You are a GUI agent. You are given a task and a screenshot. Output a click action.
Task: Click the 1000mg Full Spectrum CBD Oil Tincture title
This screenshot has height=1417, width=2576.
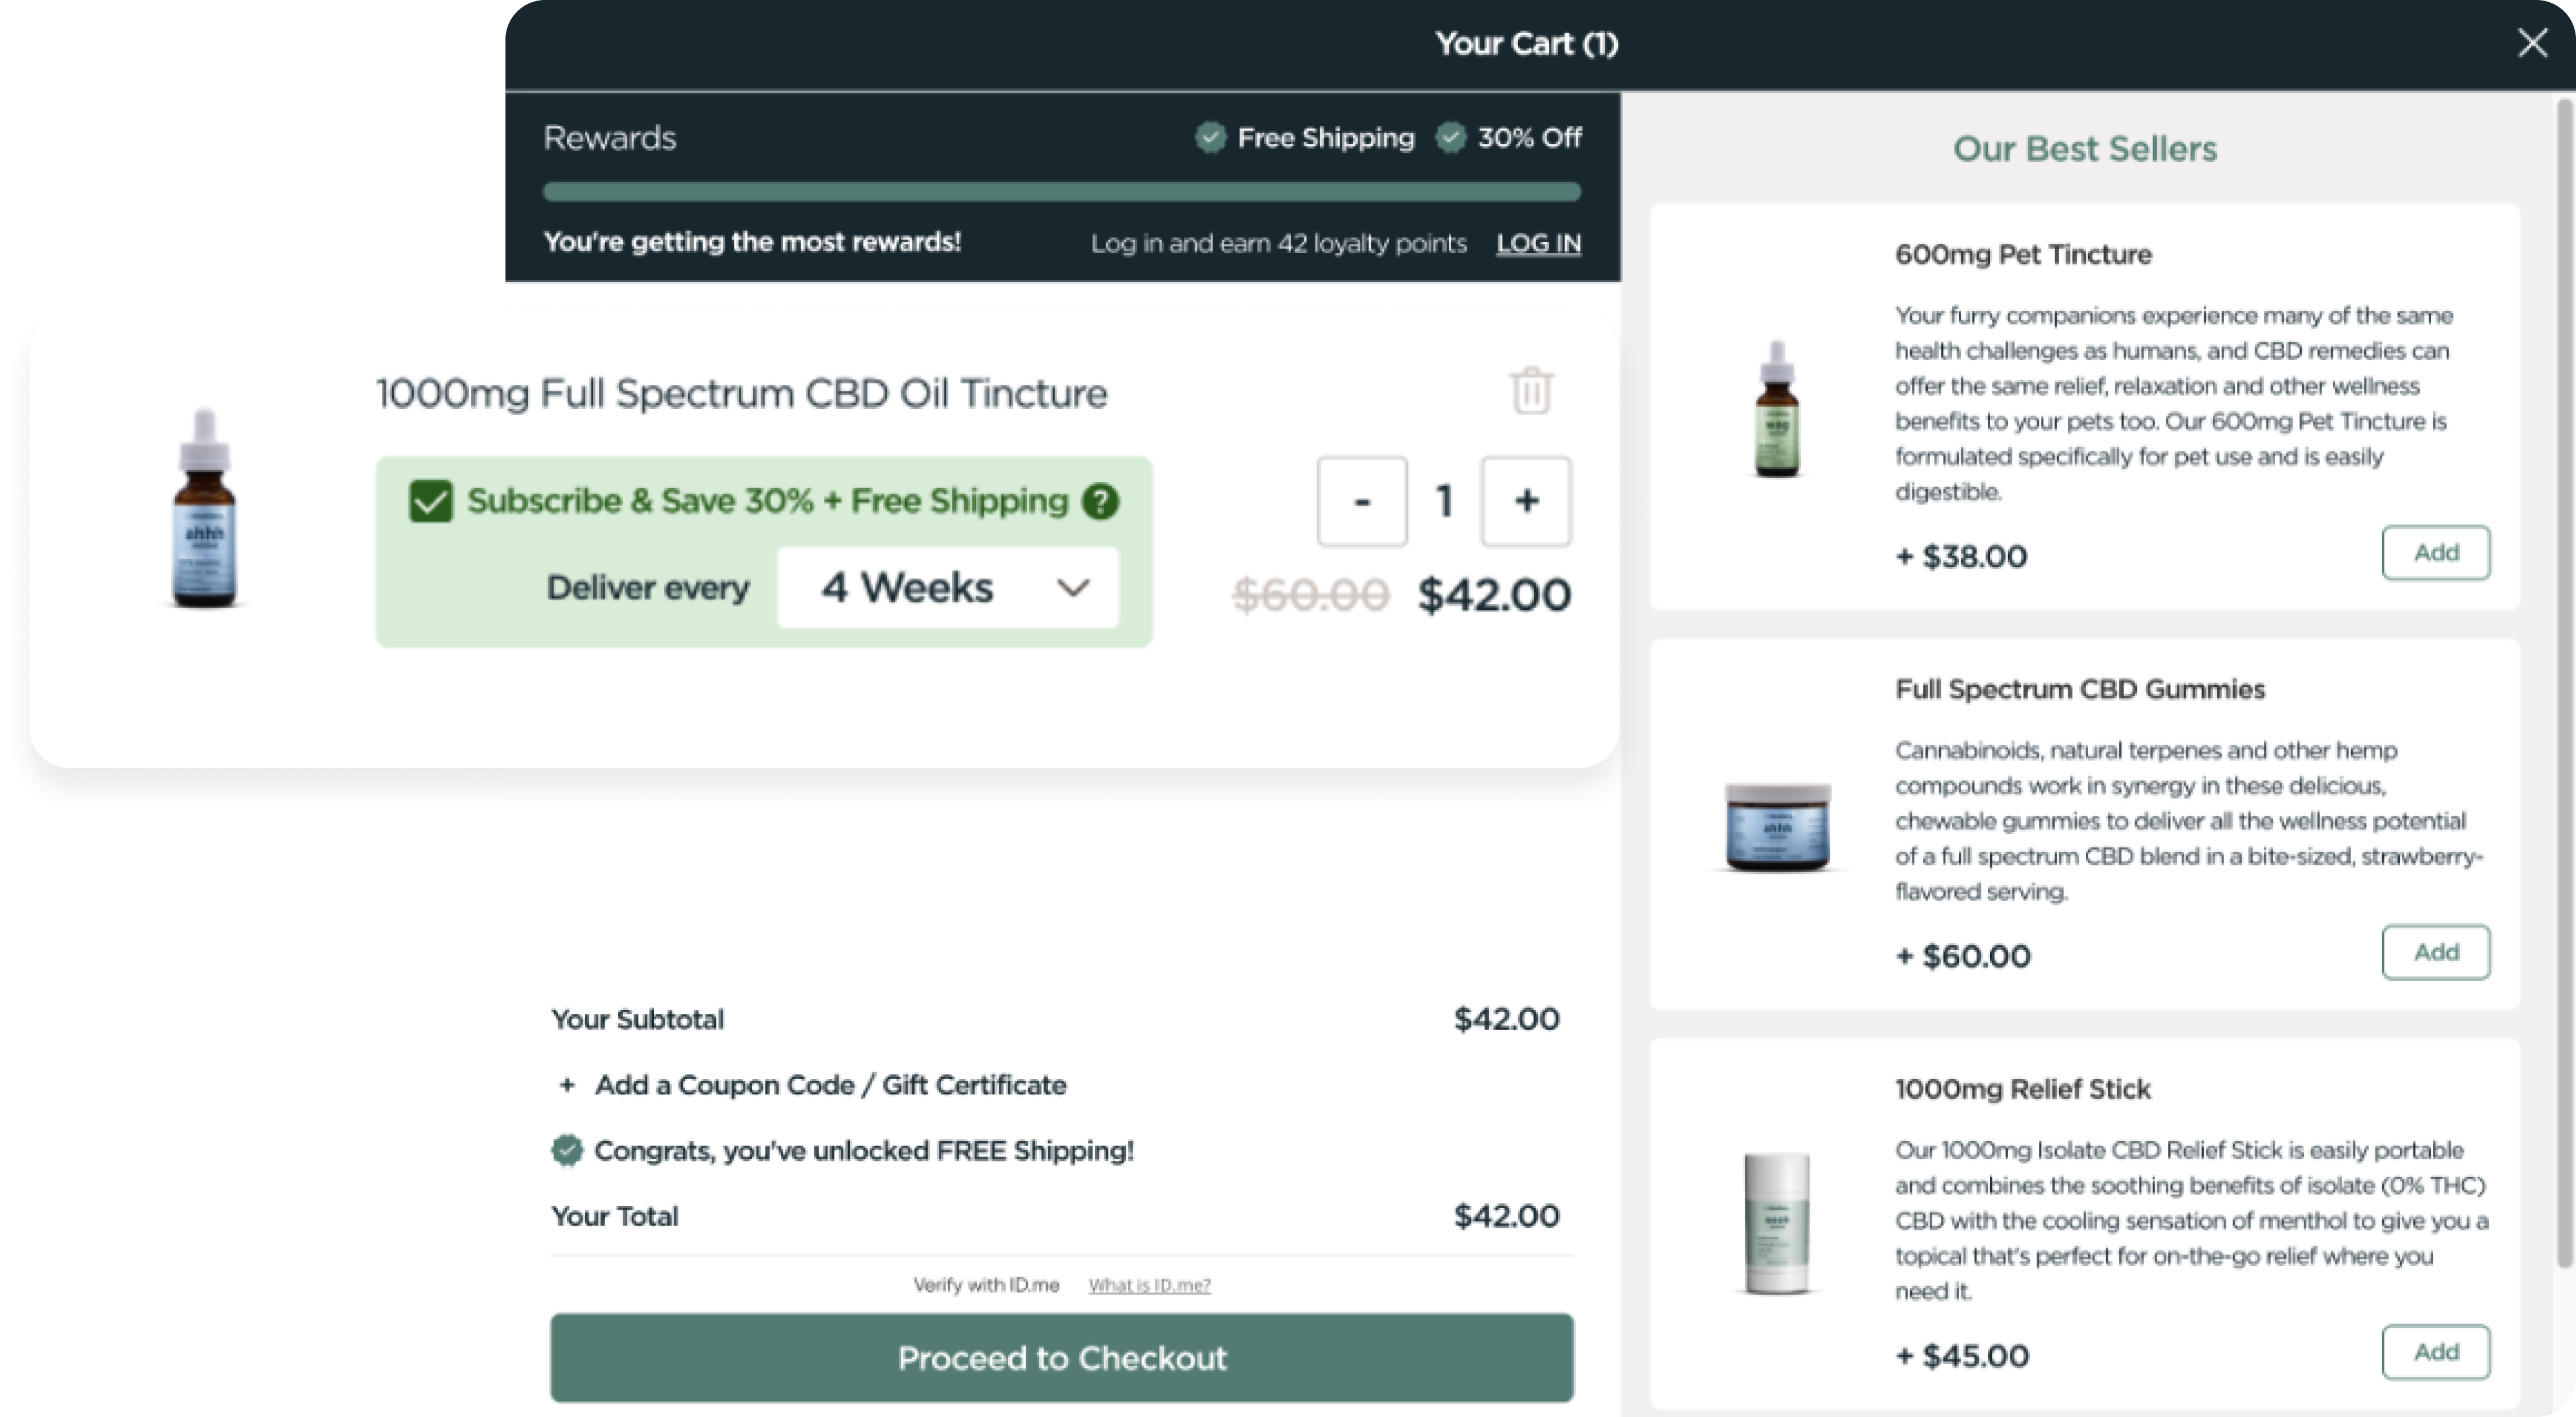(742, 394)
